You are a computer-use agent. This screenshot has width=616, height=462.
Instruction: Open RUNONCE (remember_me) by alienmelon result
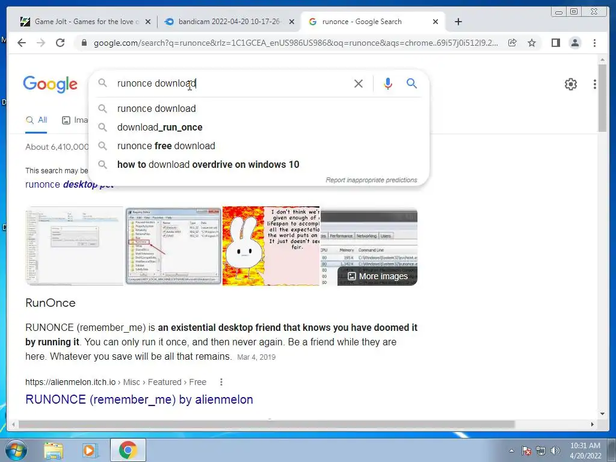tap(139, 399)
